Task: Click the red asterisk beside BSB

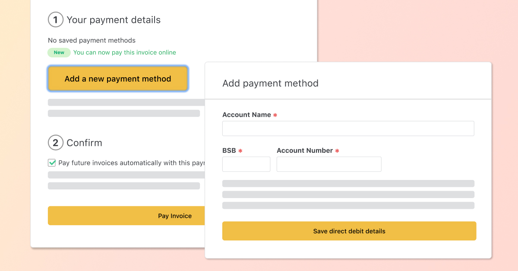Action: point(240,151)
